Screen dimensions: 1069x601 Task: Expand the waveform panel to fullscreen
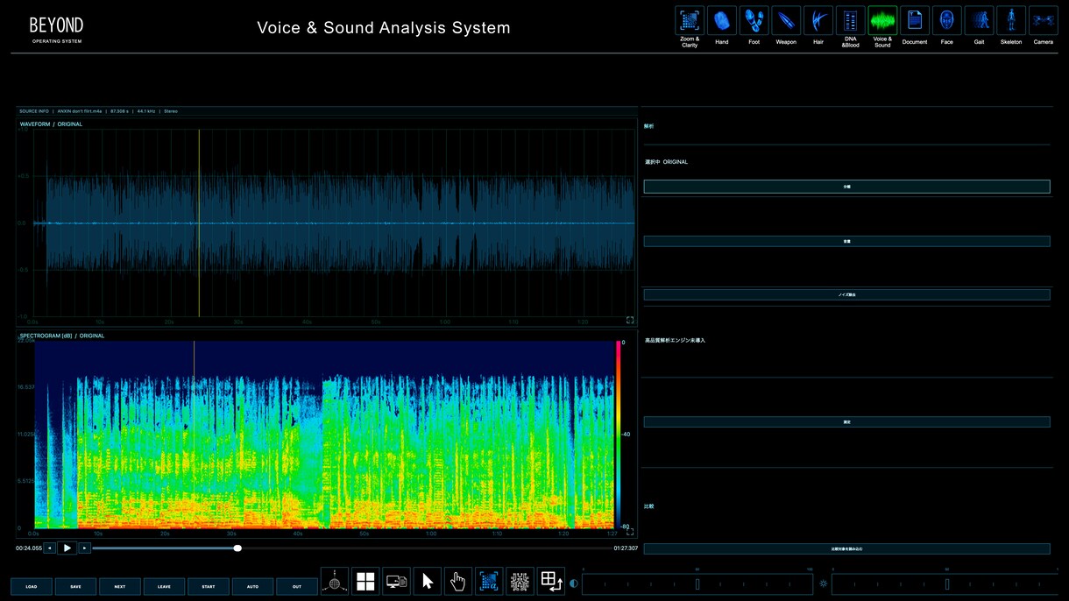630,321
